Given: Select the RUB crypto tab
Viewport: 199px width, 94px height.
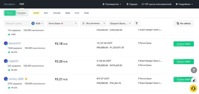Looking at the screenshot, I should click(x=87, y=13).
